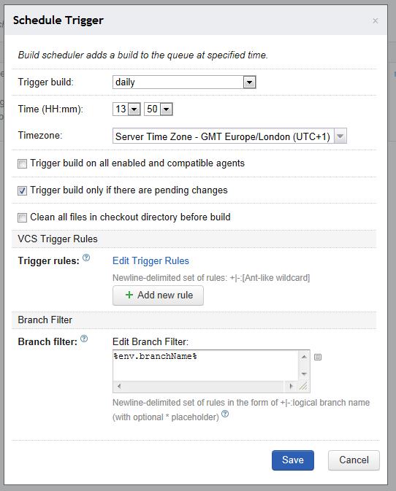Click textarea scroll down arrow

pyautogui.click(x=304, y=374)
